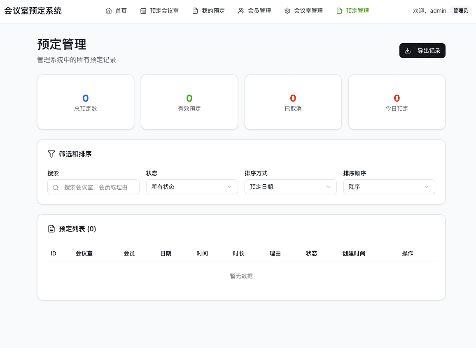The image size is (476, 348).
Task: Click the 理由 column header
Action: point(275,253)
